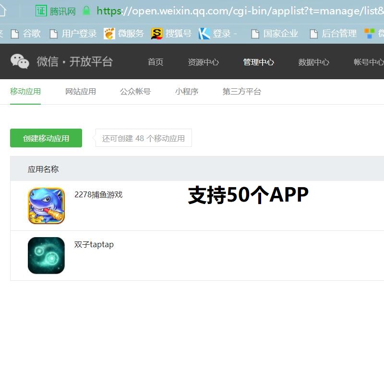Click the green security padlock icon
Image resolution: width=384 pixels, height=384 pixels.
pyautogui.click(x=86, y=11)
